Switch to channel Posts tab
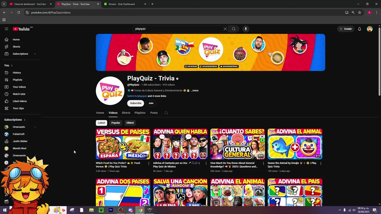The width and height of the screenshot is (381, 214). tap(154, 113)
